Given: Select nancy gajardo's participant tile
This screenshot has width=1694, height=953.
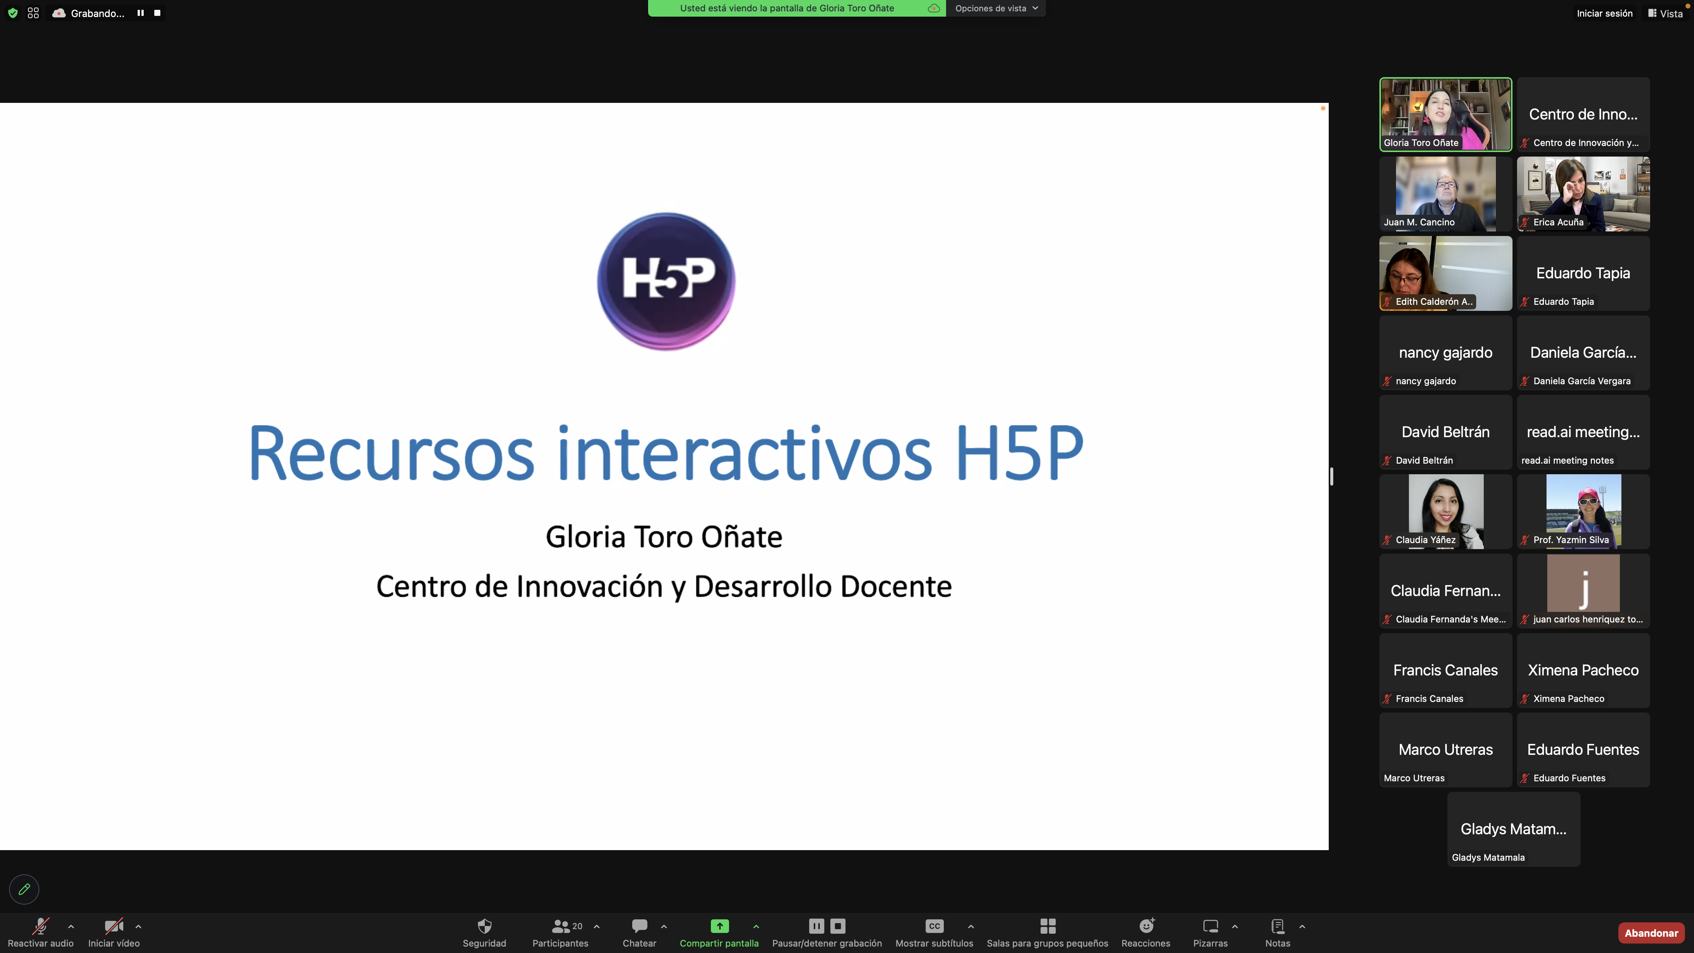Looking at the screenshot, I should click(x=1446, y=353).
